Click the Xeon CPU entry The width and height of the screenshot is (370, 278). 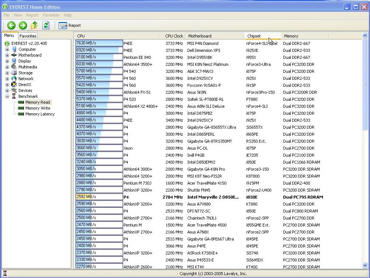pyautogui.click(x=128, y=148)
